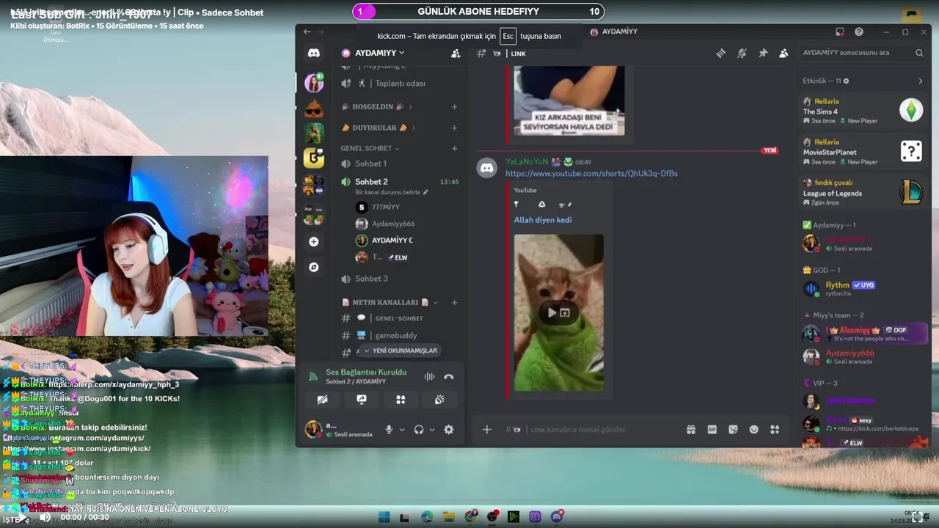The width and height of the screenshot is (939, 528).
Task: Open the Threads icon in channel header
Action: [x=721, y=53]
